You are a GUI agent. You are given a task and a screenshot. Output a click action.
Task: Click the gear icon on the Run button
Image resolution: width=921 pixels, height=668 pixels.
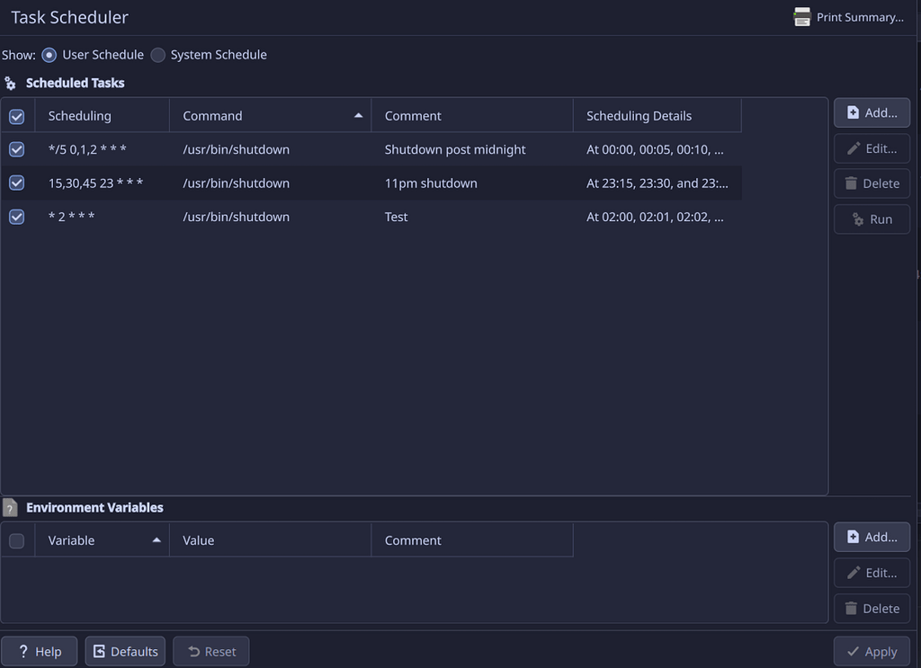[x=856, y=218]
